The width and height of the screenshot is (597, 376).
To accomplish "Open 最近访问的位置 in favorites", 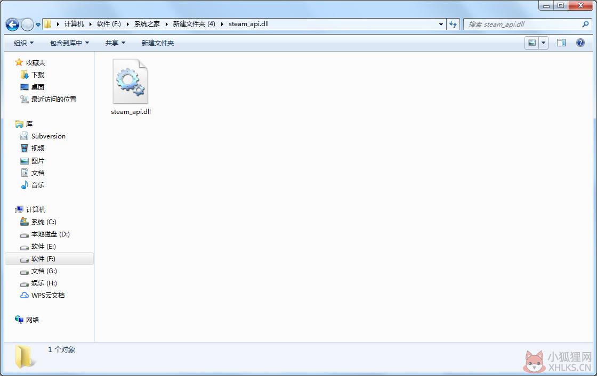I will [54, 100].
